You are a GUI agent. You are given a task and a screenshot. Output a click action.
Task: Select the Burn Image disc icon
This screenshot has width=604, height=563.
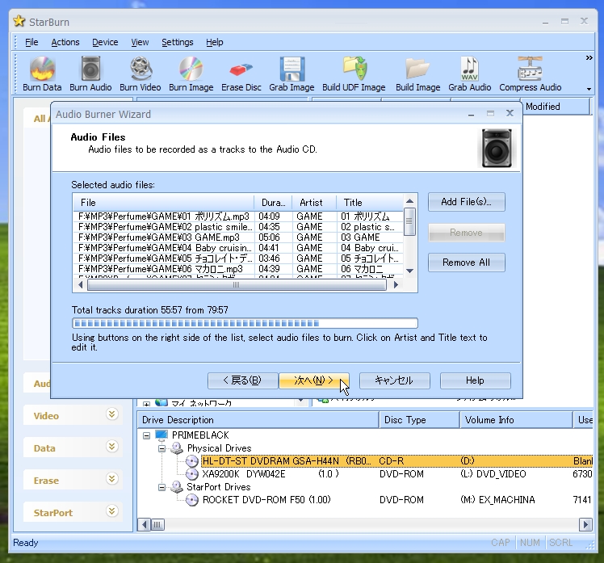(191, 69)
